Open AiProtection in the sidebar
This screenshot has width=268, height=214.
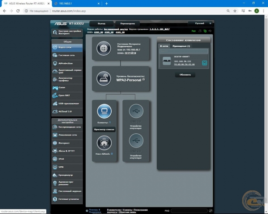coord(67,63)
